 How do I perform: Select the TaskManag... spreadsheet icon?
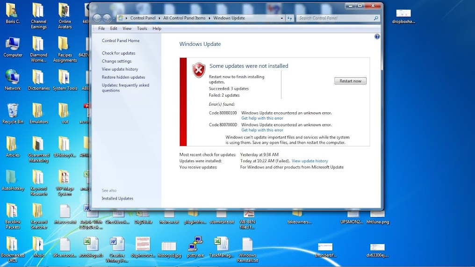[x=222, y=247]
